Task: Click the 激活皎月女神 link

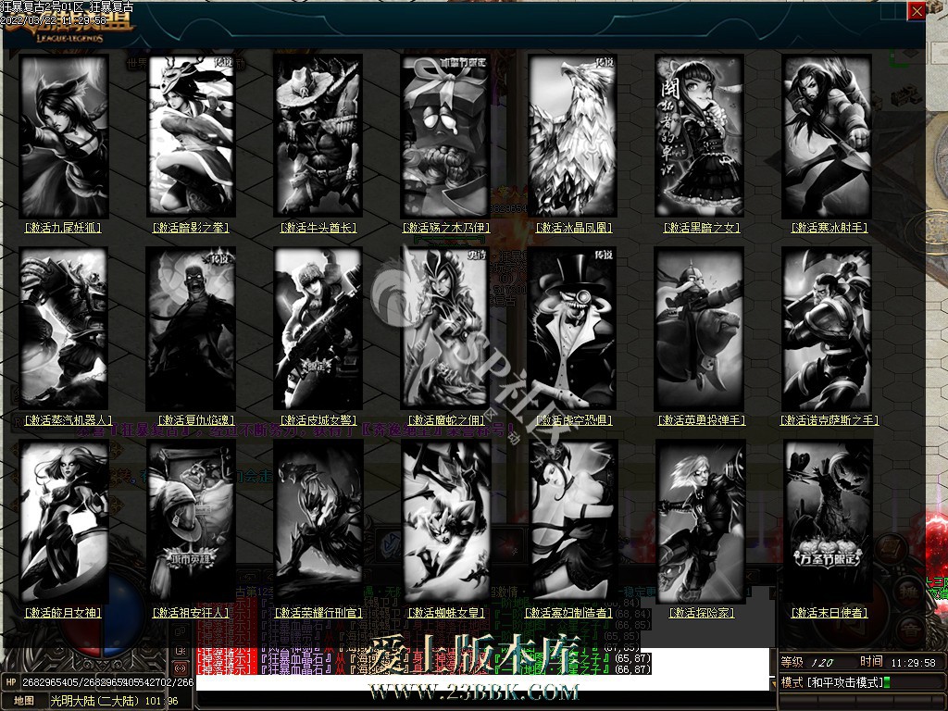Action: click(x=63, y=613)
